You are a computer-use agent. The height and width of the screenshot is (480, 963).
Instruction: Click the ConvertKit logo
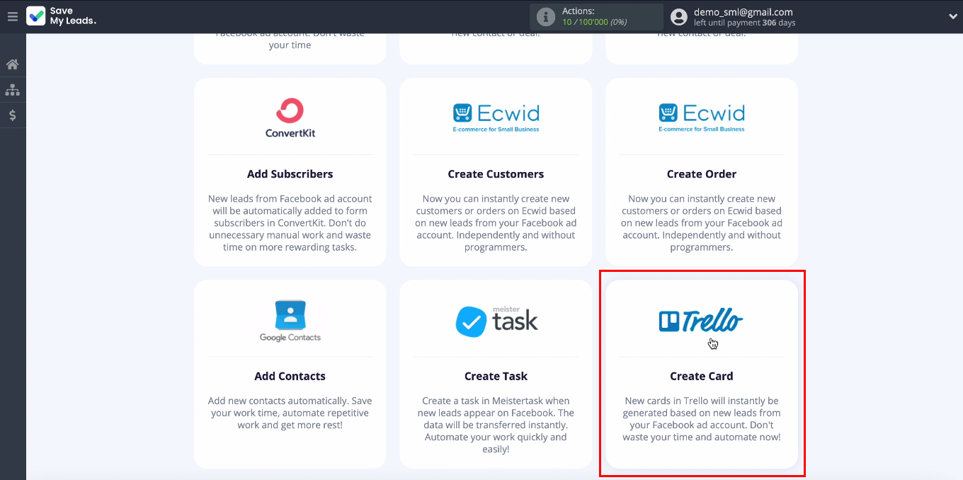290,118
